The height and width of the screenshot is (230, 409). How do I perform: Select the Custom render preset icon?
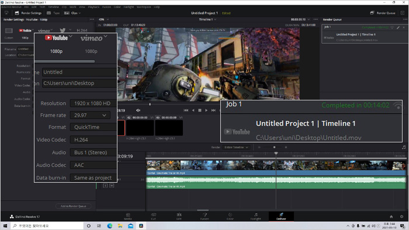[9, 31]
